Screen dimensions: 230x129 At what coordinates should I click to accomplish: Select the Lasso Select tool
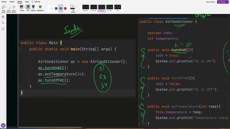pos(9,9)
